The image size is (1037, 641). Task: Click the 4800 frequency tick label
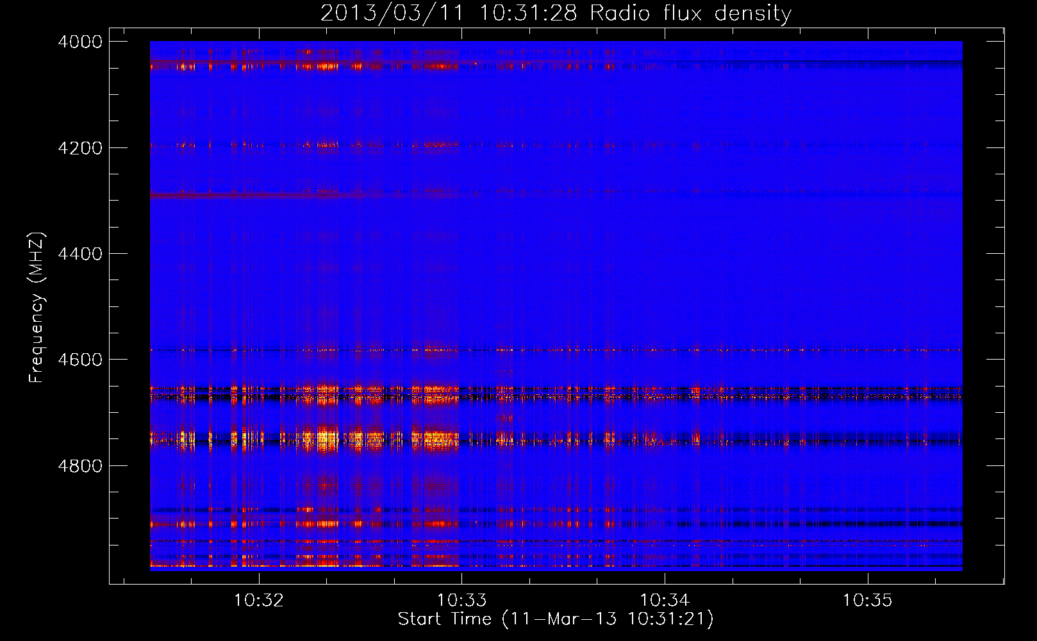(x=80, y=466)
